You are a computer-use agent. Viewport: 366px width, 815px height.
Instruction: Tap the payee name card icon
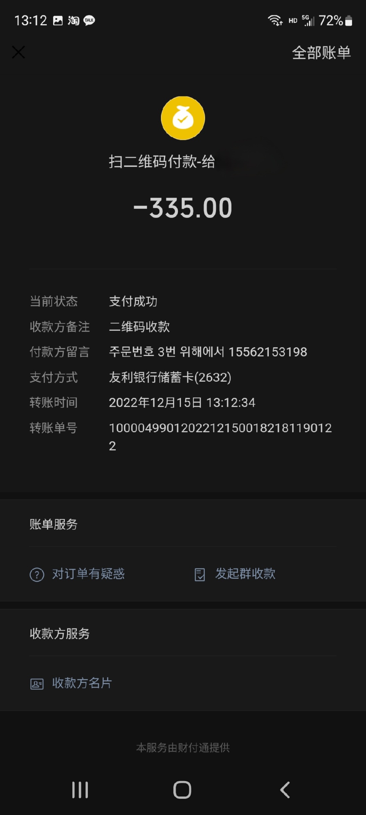coord(37,684)
